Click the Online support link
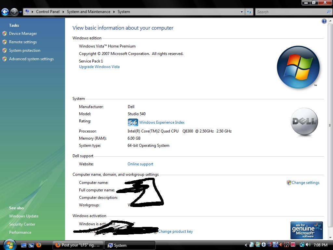The image size is (333, 250). pos(140,164)
